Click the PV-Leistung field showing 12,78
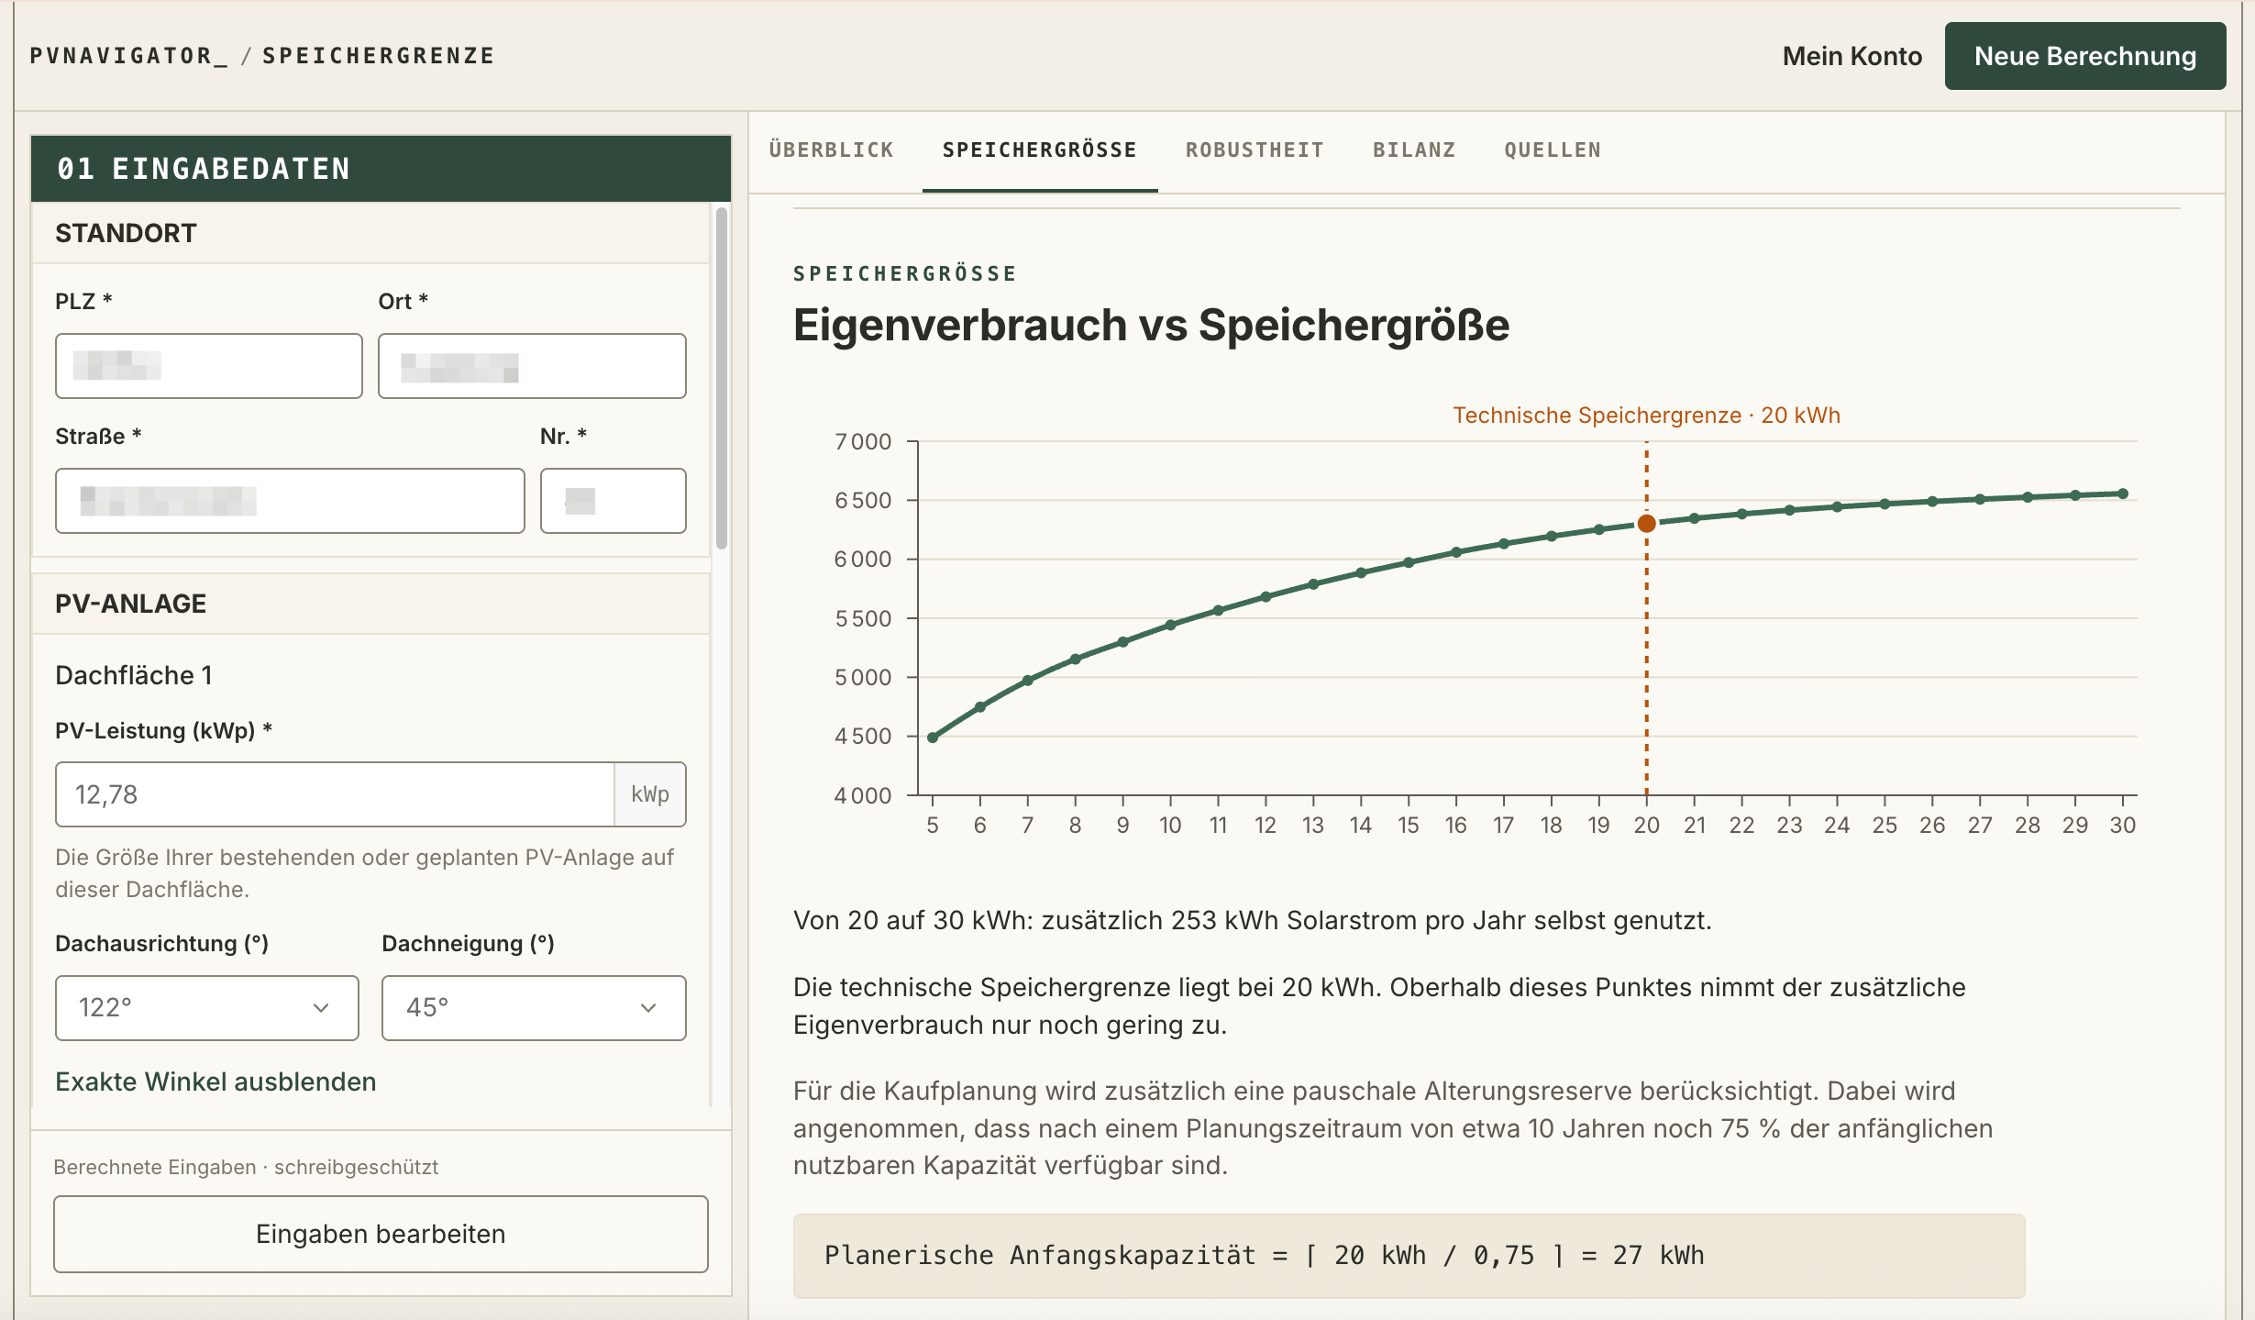 (x=335, y=794)
